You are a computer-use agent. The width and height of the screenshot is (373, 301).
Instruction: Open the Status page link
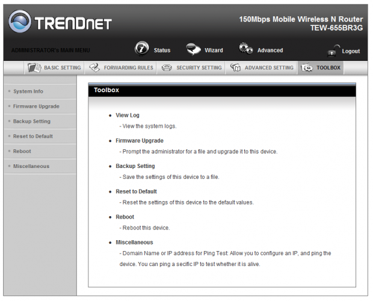(162, 50)
